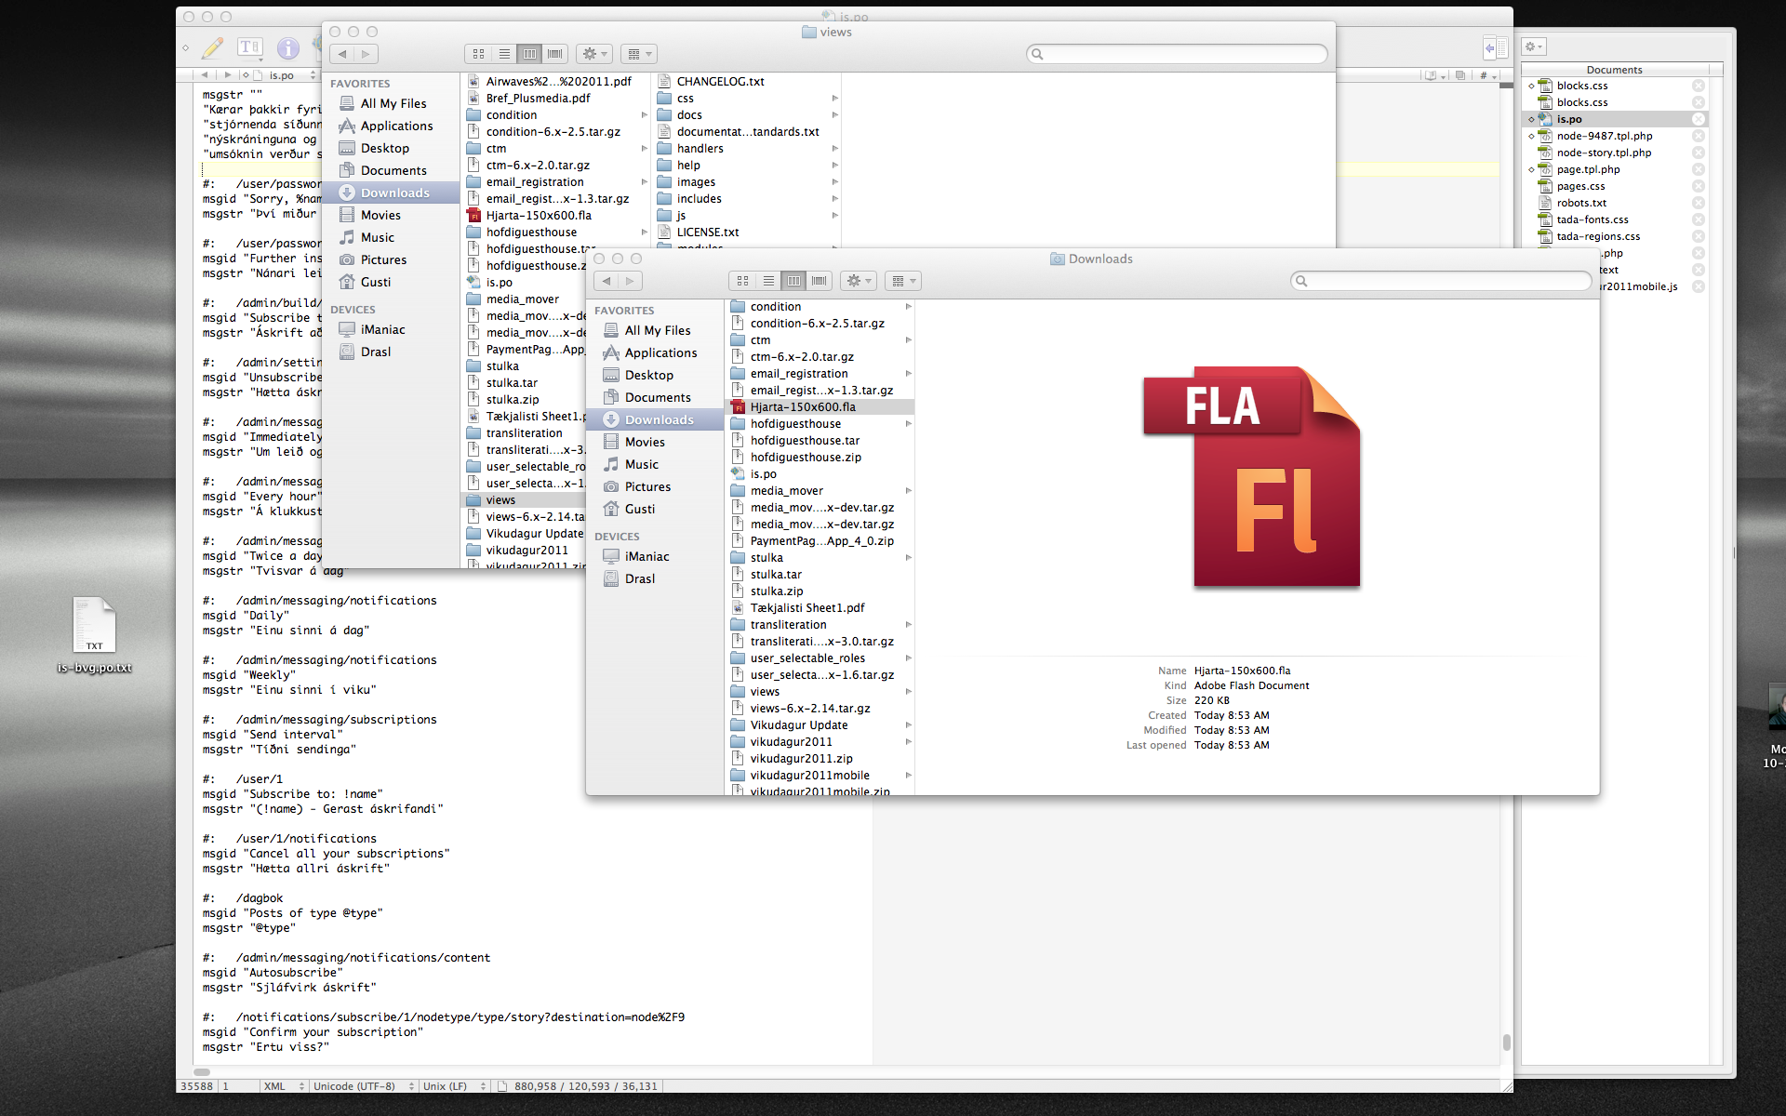
Task: Open the XML language popup in status bar
Action: 283,1085
